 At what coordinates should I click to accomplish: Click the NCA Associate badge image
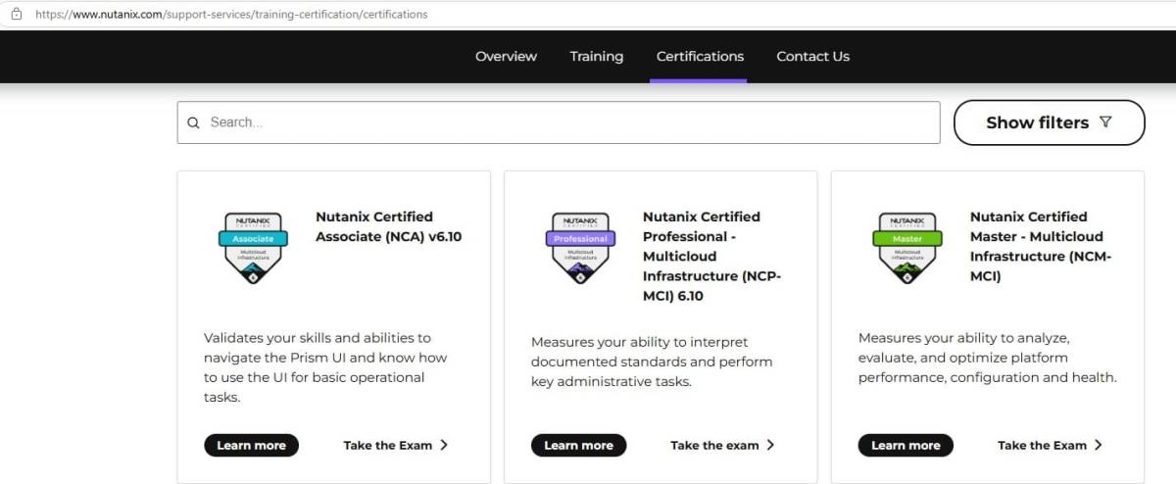click(x=253, y=248)
